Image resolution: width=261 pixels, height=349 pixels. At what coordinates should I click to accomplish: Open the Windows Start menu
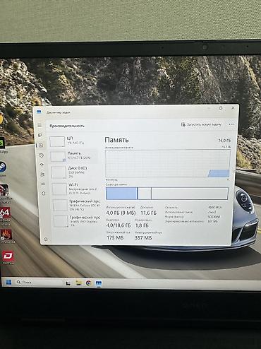[x=8, y=282]
